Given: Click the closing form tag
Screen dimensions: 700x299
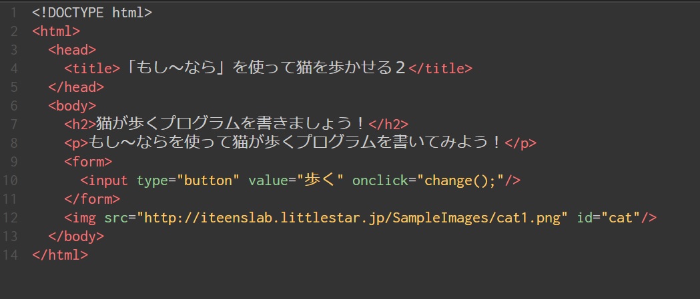Looking at the screenshot, I should click(92, 198).
